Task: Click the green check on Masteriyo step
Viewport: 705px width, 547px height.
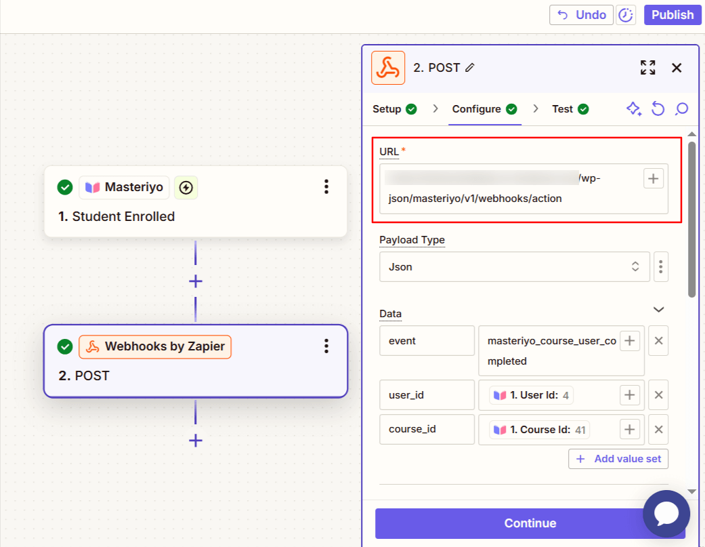Action: pos(65,187)
